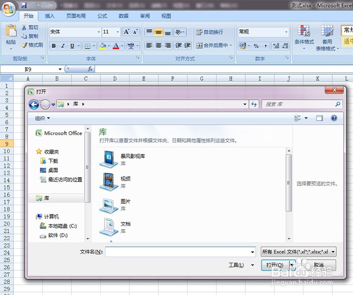Image resolution: width=353 pixels, height=295 pixels.
Task: Increase font size with large A
Action: point(126,32)
